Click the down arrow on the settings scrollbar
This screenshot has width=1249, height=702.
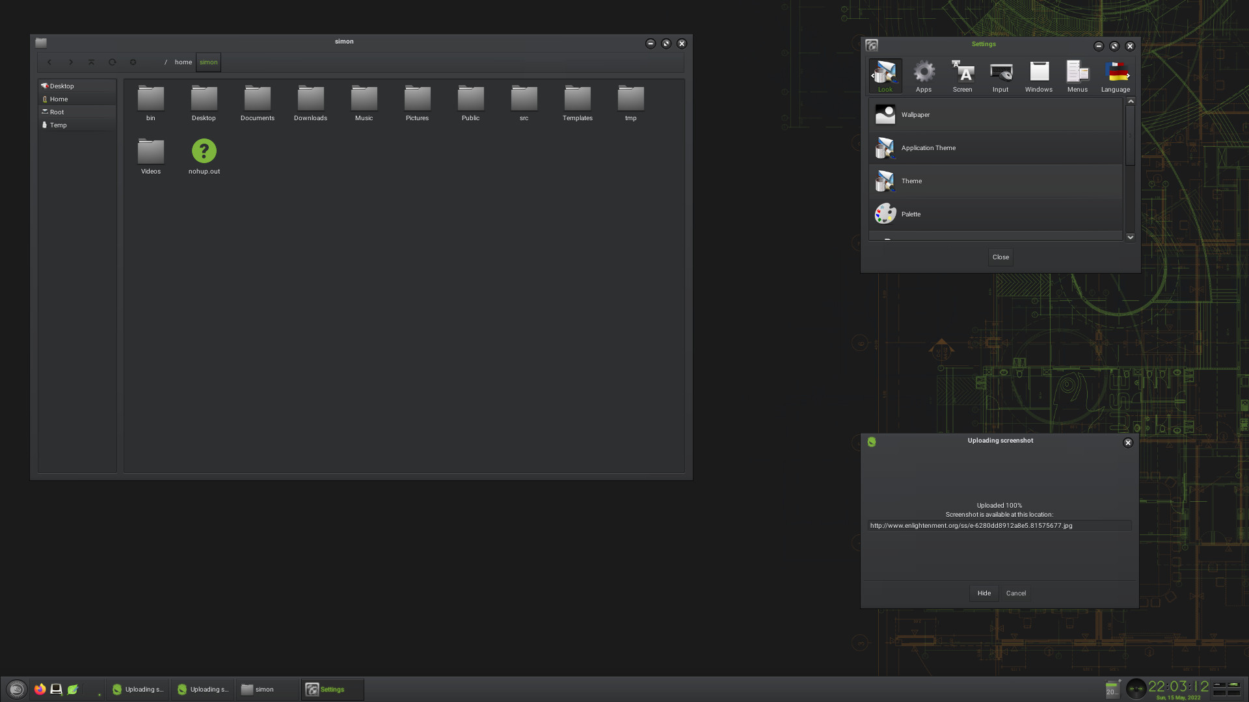point(1131,237)
